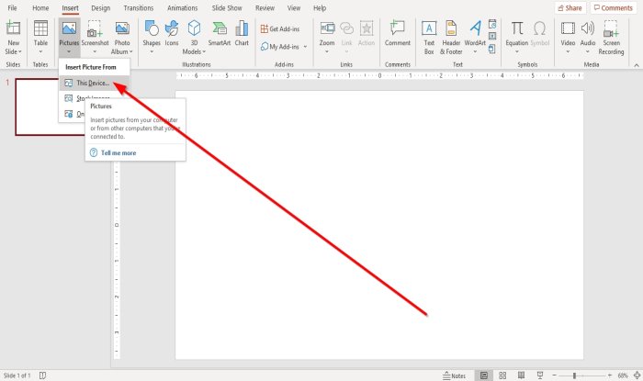Open the Help tab
Image resolution: width=643 pixels, height=381 pixels.
[320, 7]
